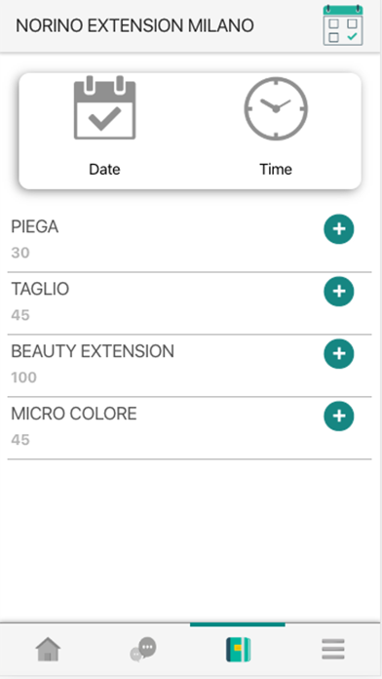Add BEAUTY EXTENSION with plus button

tap(339, 353)
